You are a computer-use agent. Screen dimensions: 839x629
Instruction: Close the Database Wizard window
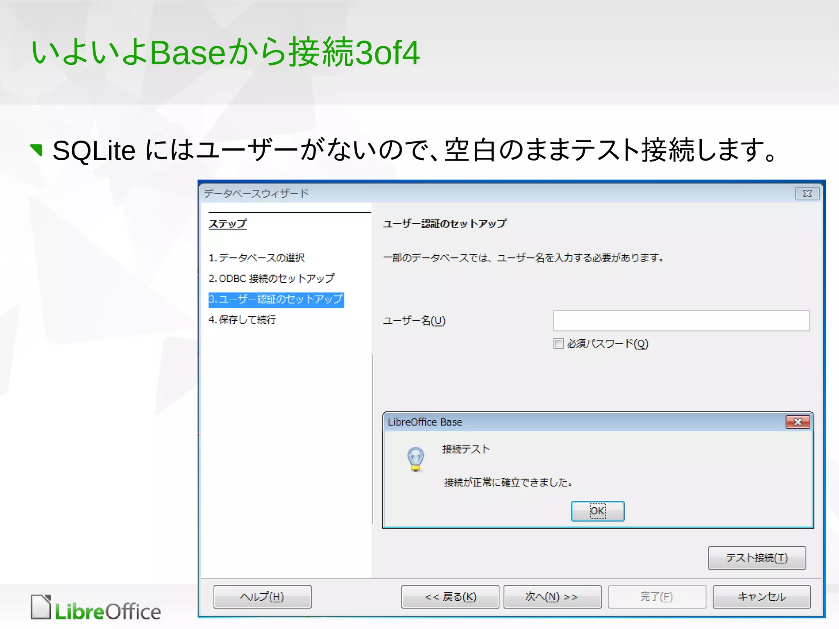click(x=807, y=193)
